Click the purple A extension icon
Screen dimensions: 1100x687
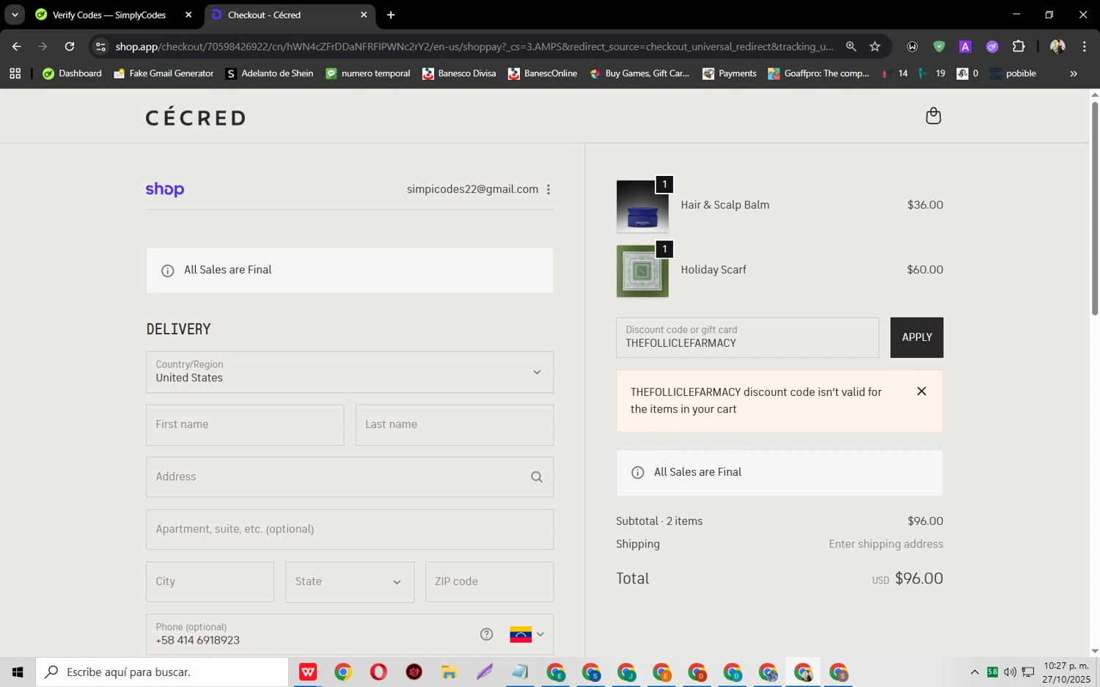[x=965, y=46]
